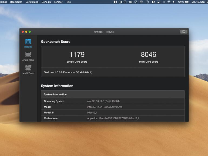This screenshot has height=156, width=208.
Task: Open the Time Machine menu bar icon
Action: click(x=147, y=2)
